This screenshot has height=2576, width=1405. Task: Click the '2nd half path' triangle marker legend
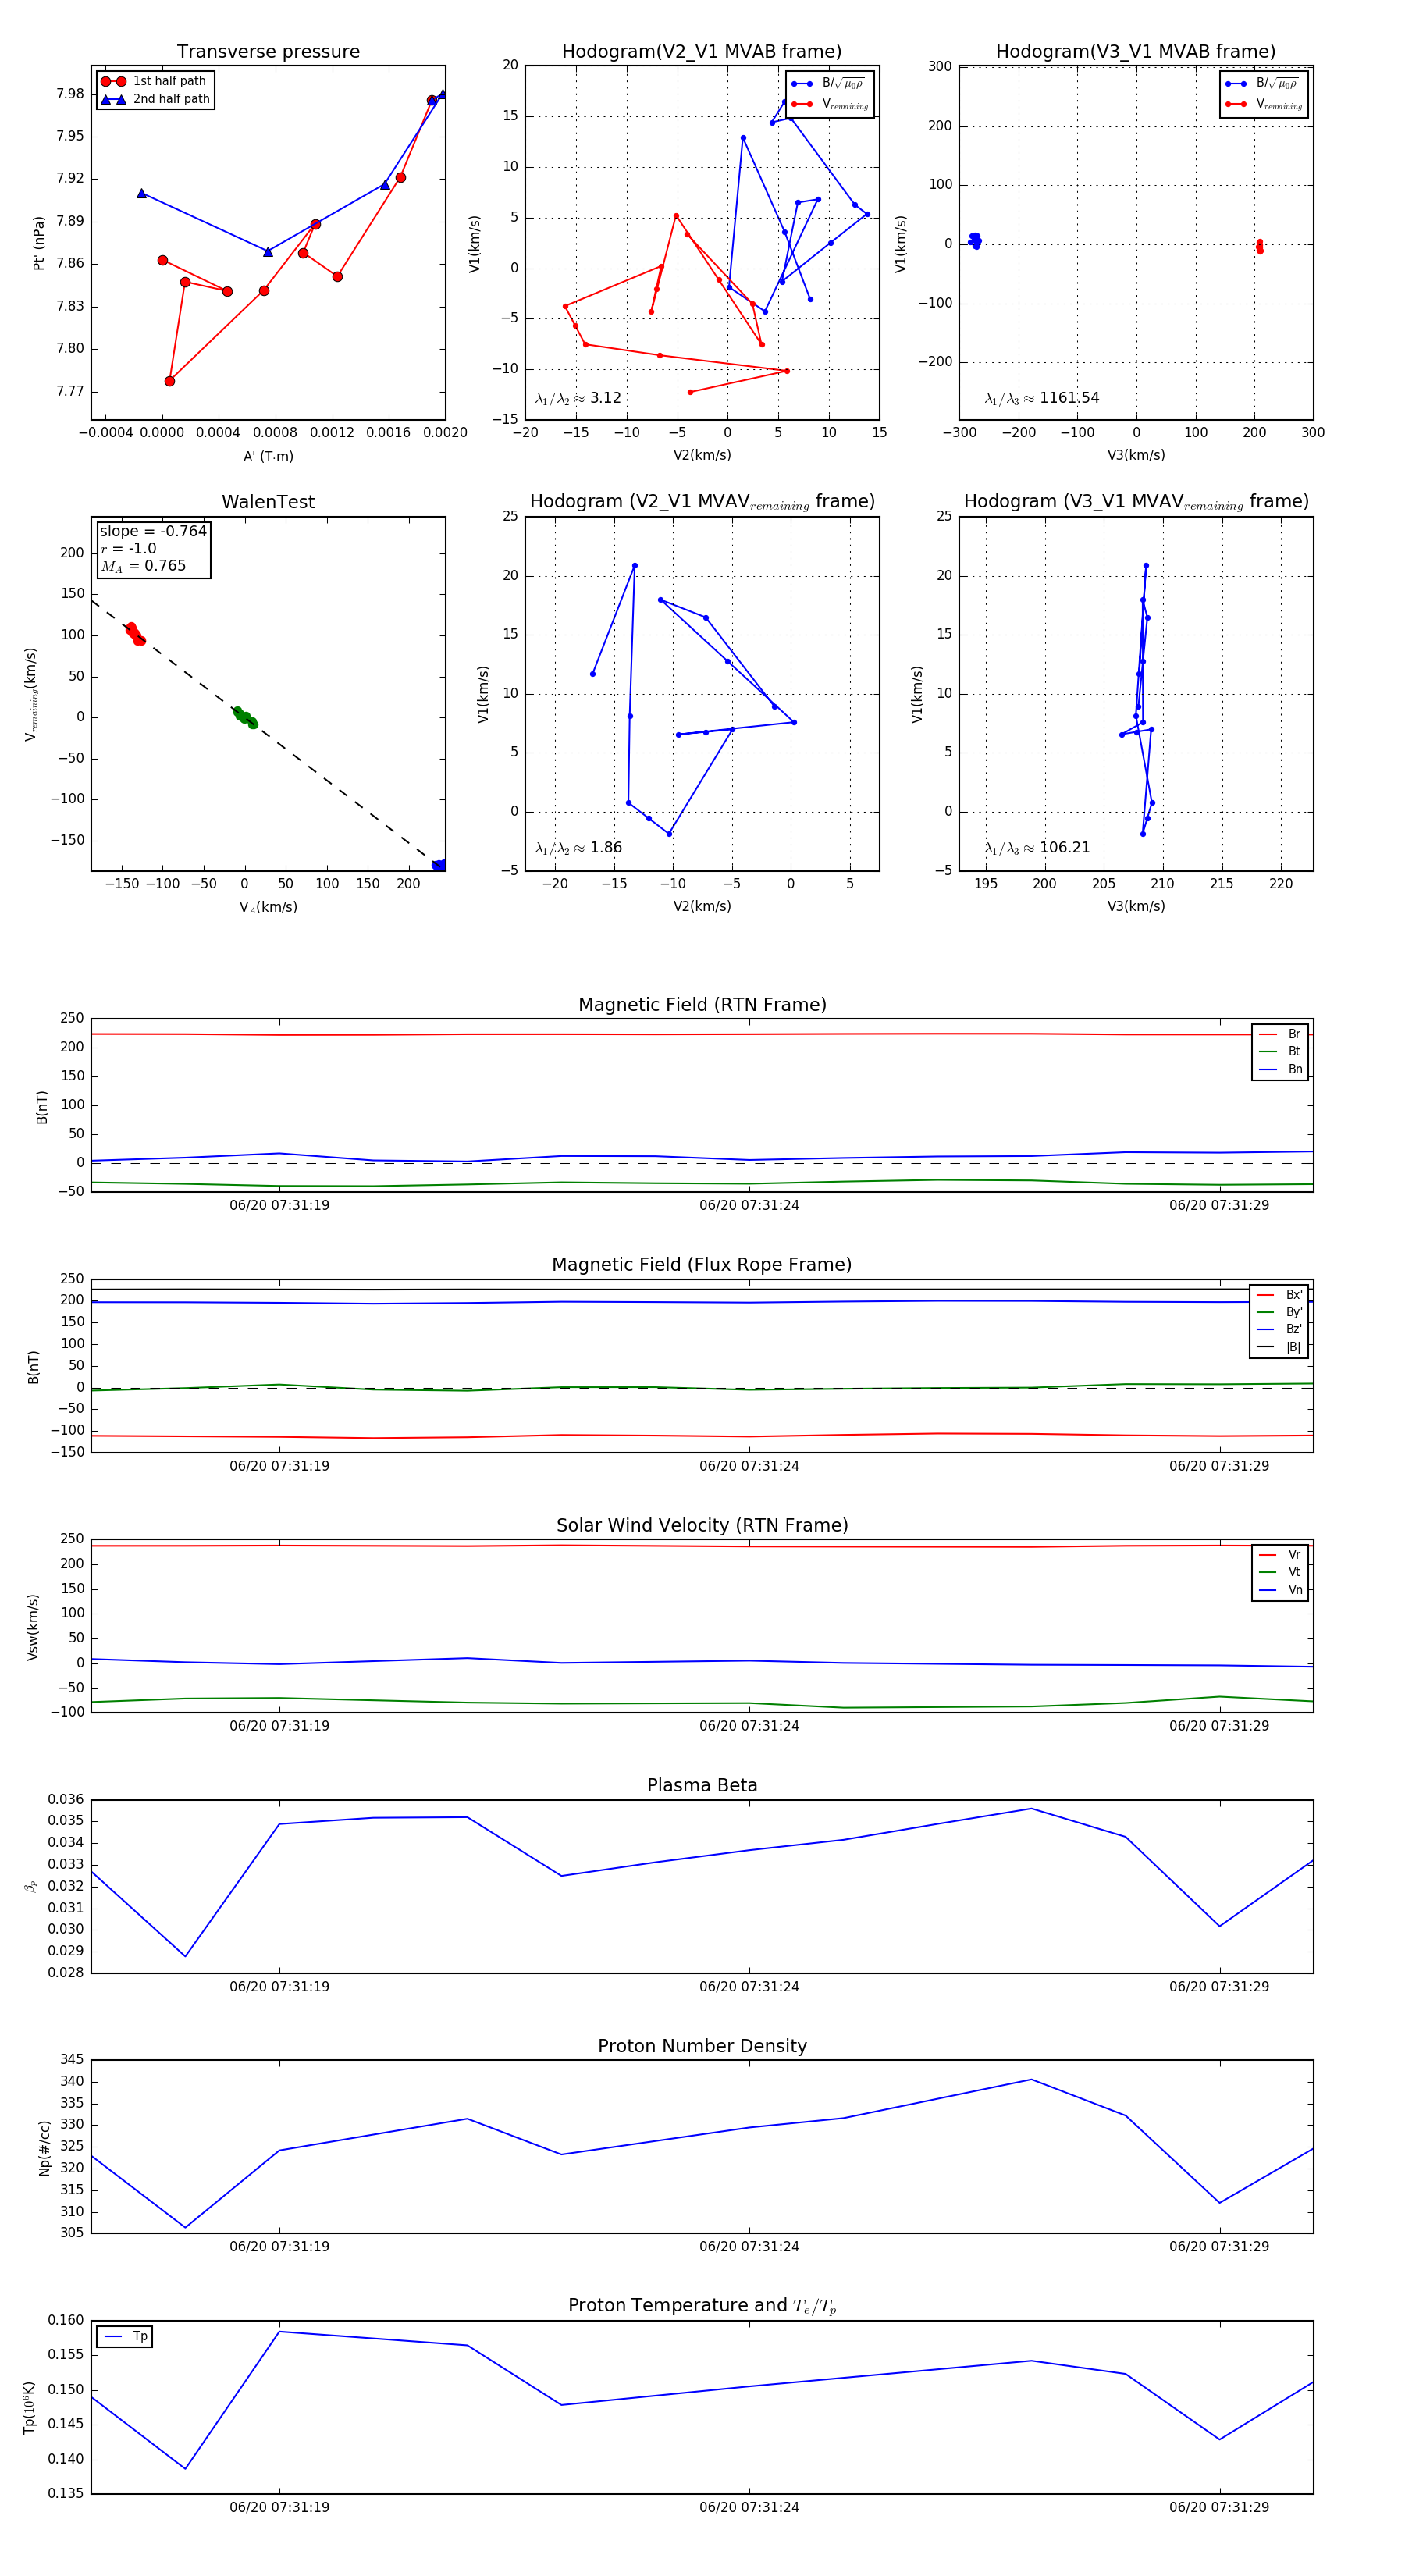click(x=113, y=99)
